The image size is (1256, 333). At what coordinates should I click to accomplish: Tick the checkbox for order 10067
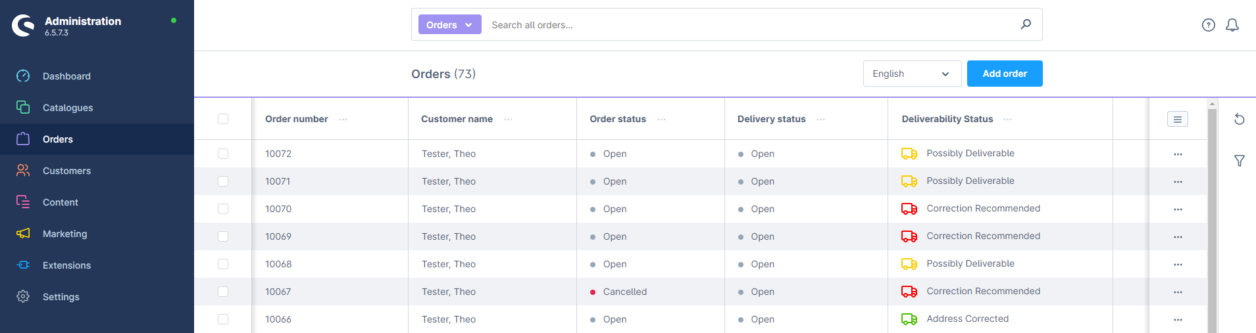pyautogui.click(x=223, y=292)
